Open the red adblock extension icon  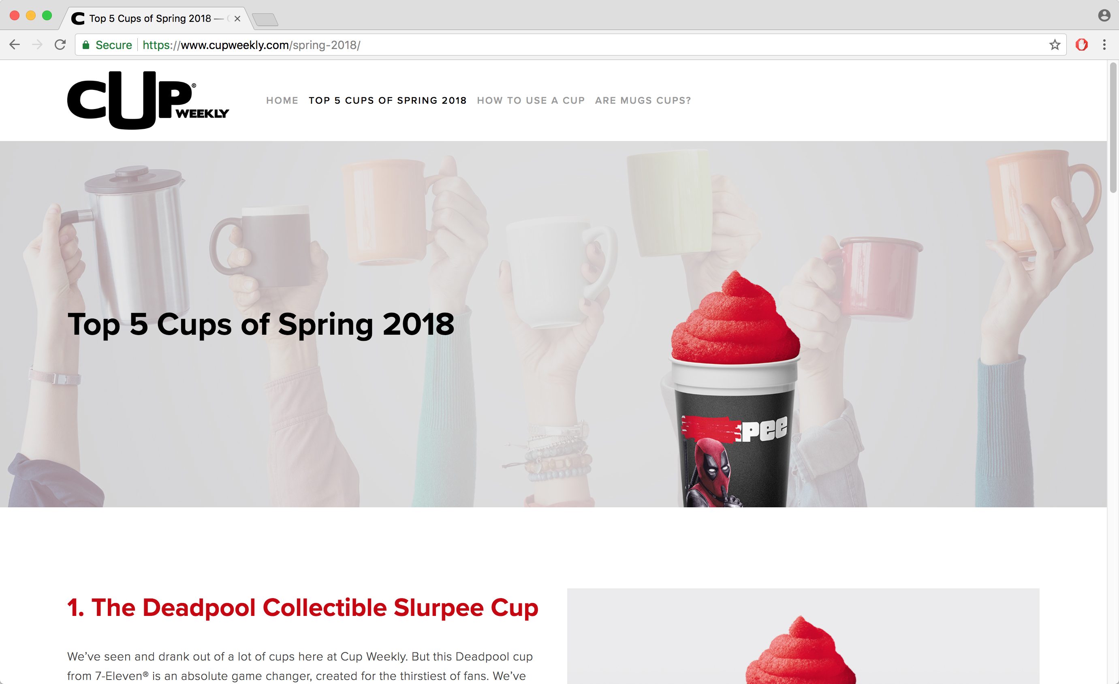(x=1081, y=45)
